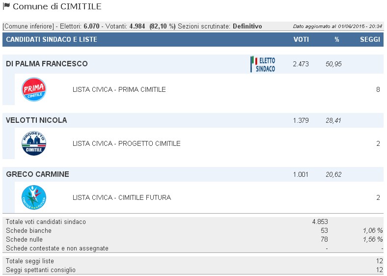
Task: Open LISTA CIVICA - CIMITILE FUTURA
Action: [122, 198]
